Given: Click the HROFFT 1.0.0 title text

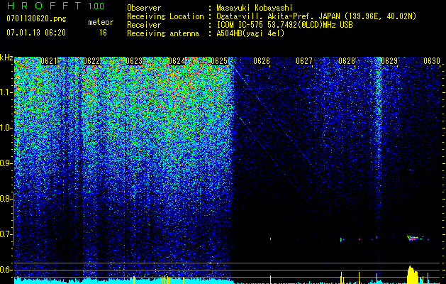Looking at the screenshot, I should 55,6.
